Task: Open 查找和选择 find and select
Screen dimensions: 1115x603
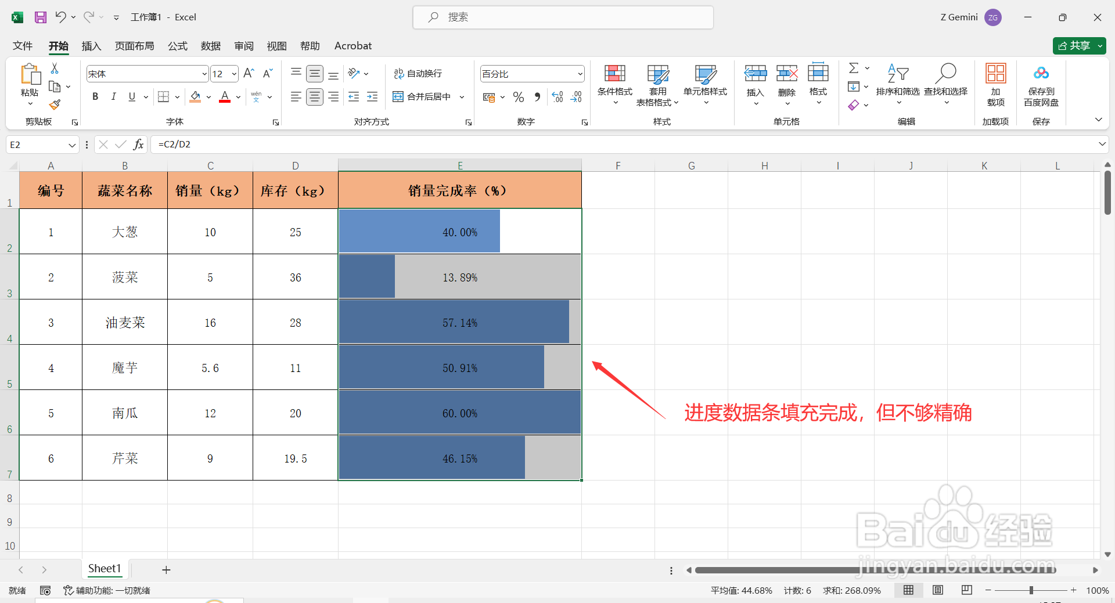Action: (945, 78)
